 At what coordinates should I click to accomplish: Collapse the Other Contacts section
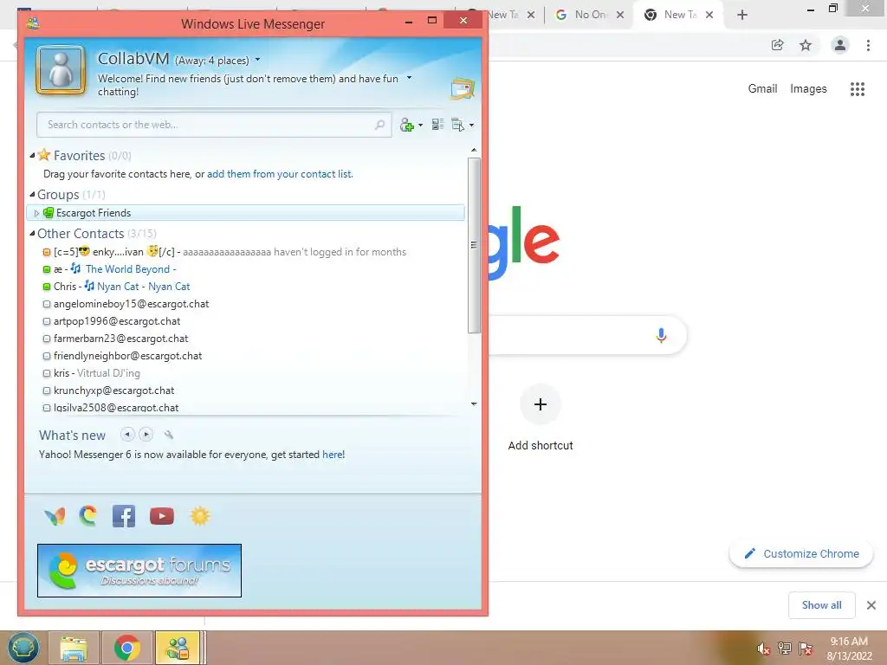(32, 233)
